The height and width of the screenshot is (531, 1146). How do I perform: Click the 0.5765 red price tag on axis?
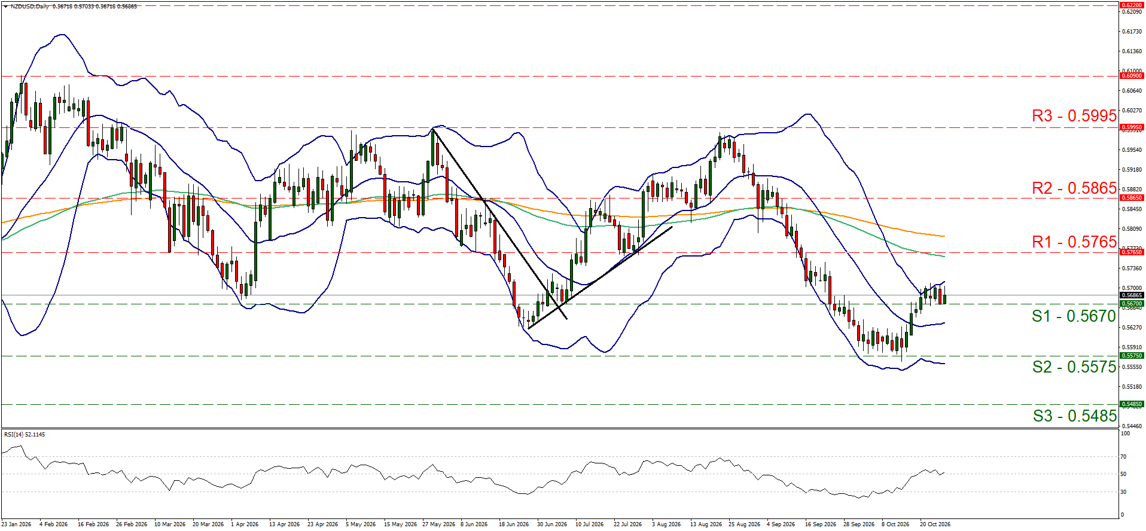tap(1132, 252)
